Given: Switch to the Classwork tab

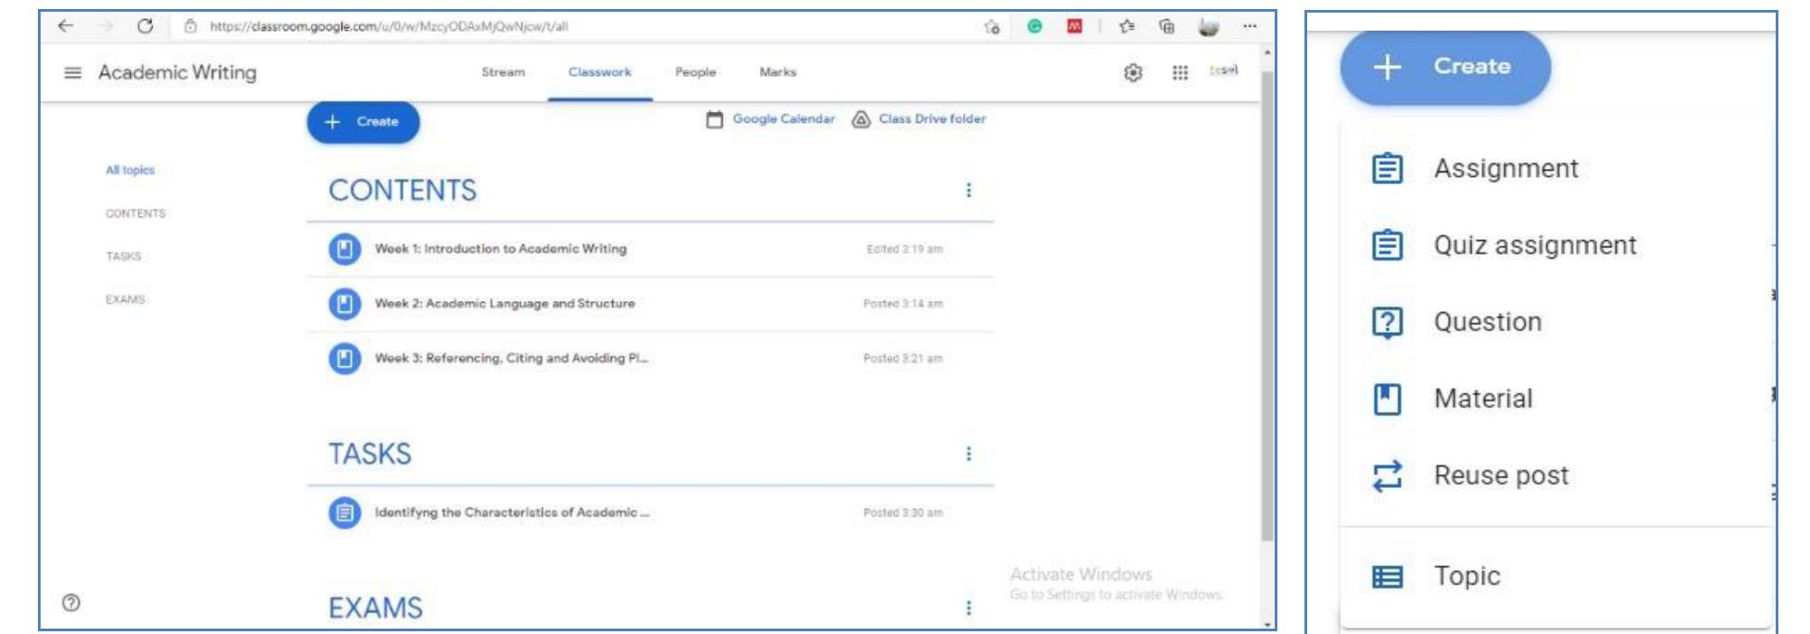Looking at the screenshot, I should tap(599, 72).
